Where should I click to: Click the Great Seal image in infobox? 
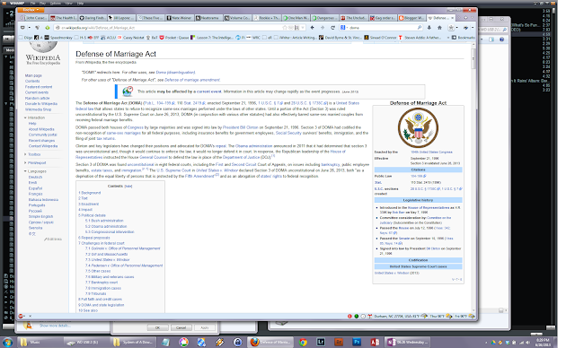pyautogui.click(x=418, y=127)
